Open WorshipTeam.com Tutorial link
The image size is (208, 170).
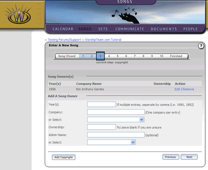point(103,40)
